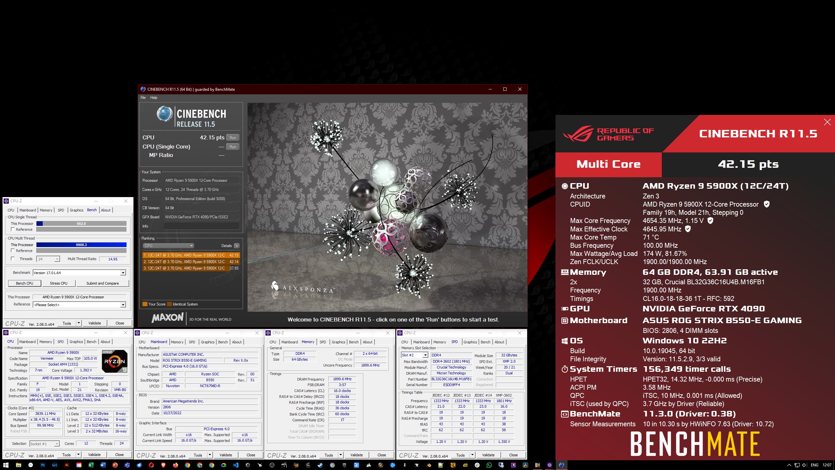The width and height of the screenshot is (835, 470).
Task: Launch Steam from the taskbar
Action: click(x=320, y=465)
